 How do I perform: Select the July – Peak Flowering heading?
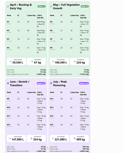[x=60, y=84]
